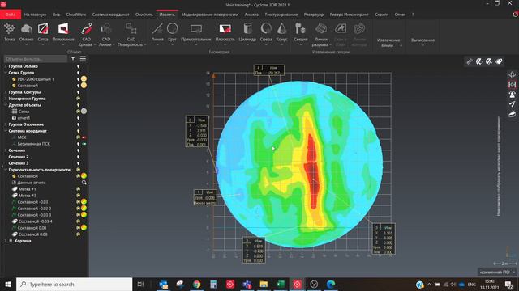Switch to the На главную tab

coord(35,15)
